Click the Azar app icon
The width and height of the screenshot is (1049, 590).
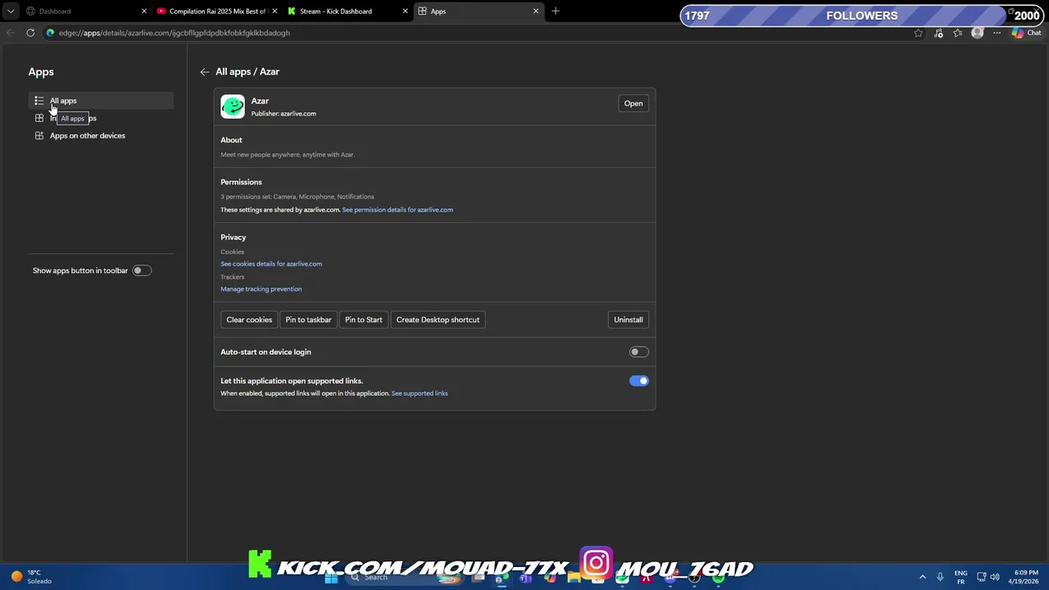pyautogui.click(x=233, y=107)
